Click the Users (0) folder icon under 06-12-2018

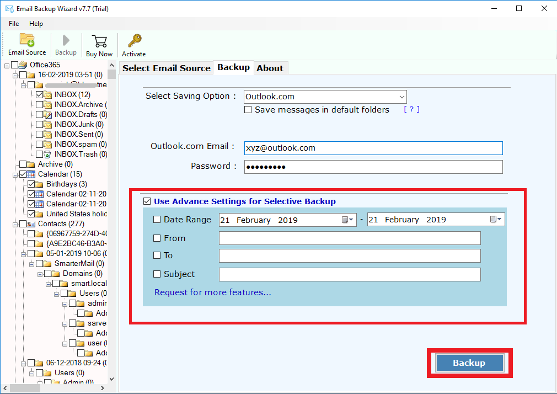(x=47, y=372)
